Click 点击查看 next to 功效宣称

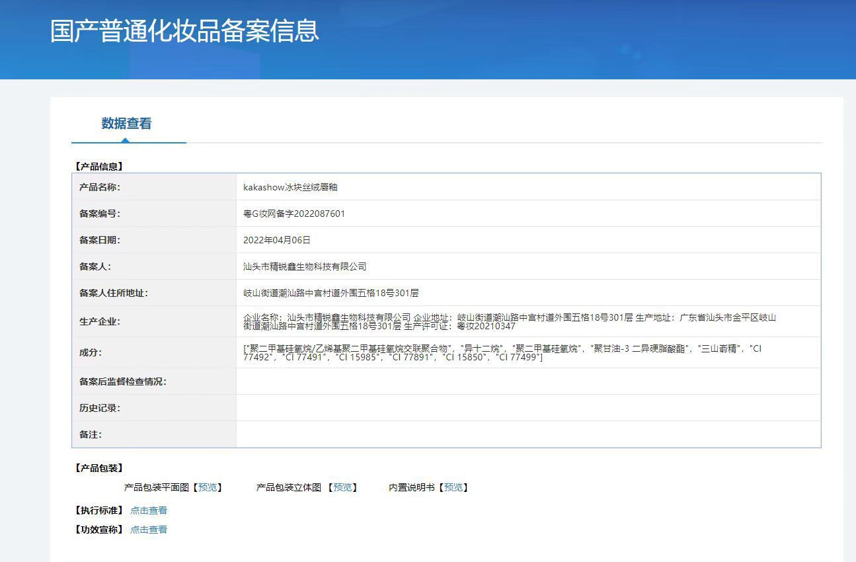149,530
